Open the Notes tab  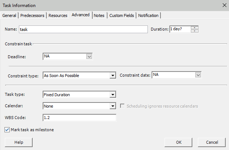99,15
